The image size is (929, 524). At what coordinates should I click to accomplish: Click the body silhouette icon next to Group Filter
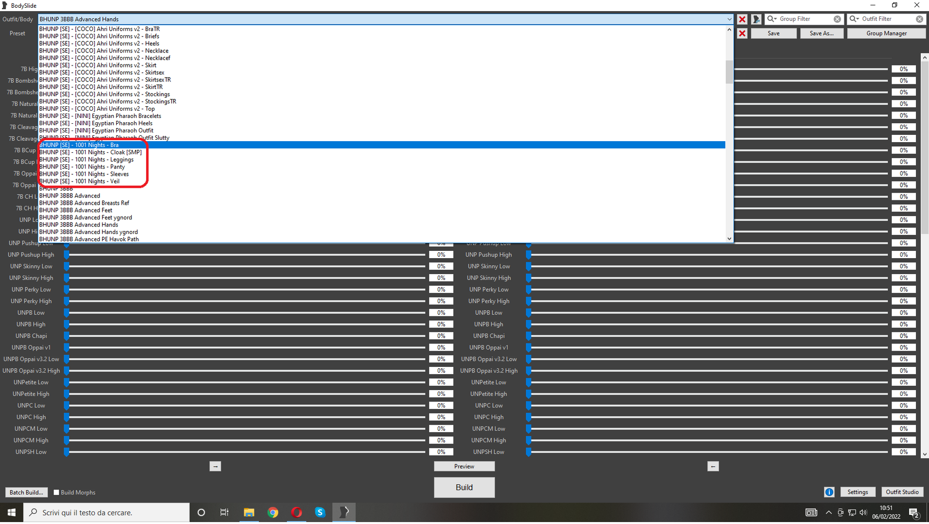click(x=757, y=19)
